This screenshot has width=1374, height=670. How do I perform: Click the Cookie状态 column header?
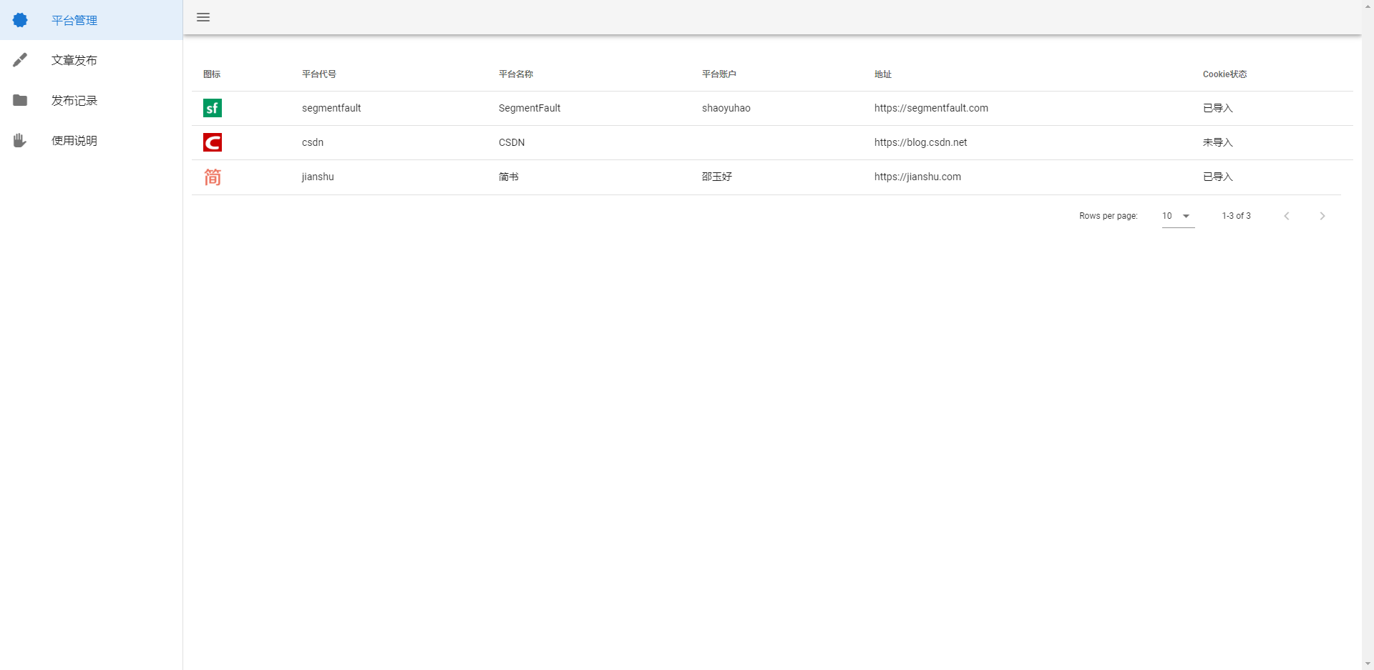(x=1224, y=74)
